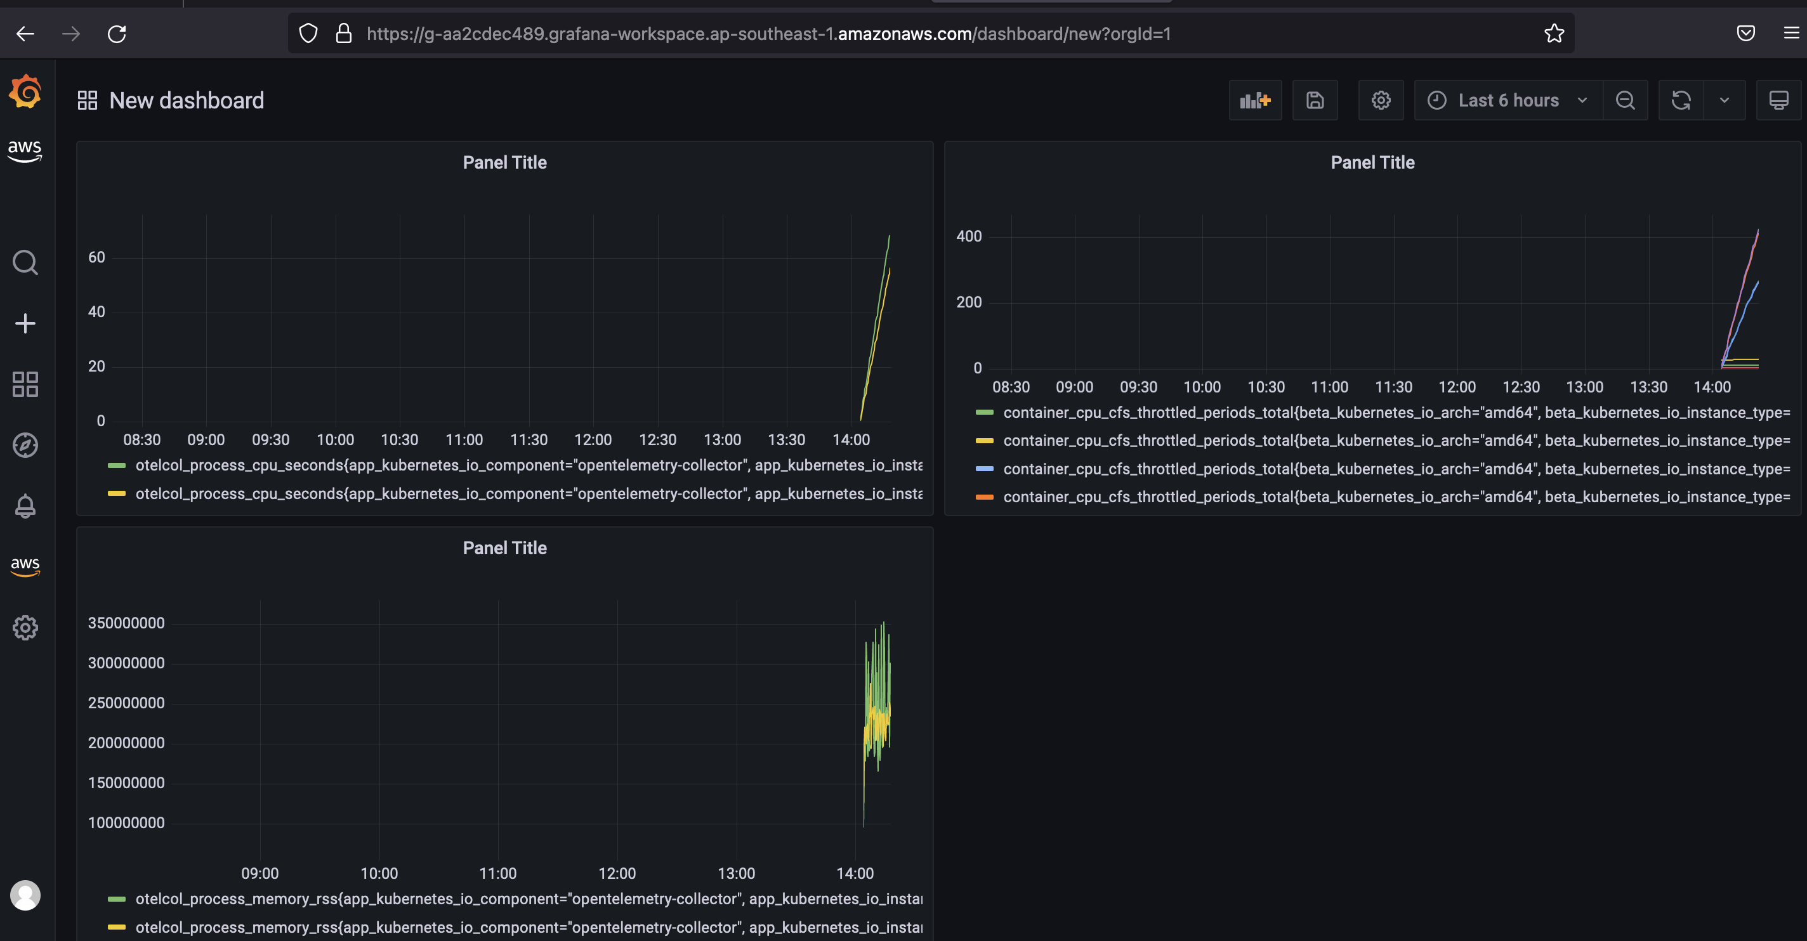1807x941 pixels.
Task: Toggle blue container_cpu_cfs_throttled_periods_total legend series
Action: pos(1396,469)
